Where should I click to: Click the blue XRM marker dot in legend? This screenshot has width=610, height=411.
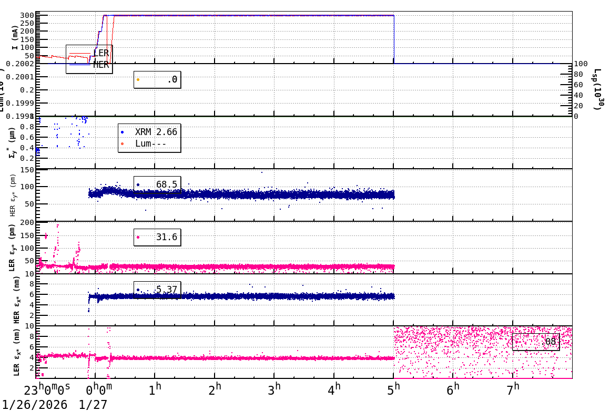pyautogui.click(x=122, y=132)
